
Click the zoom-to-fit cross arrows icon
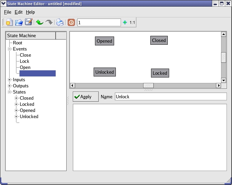[125, 23]
